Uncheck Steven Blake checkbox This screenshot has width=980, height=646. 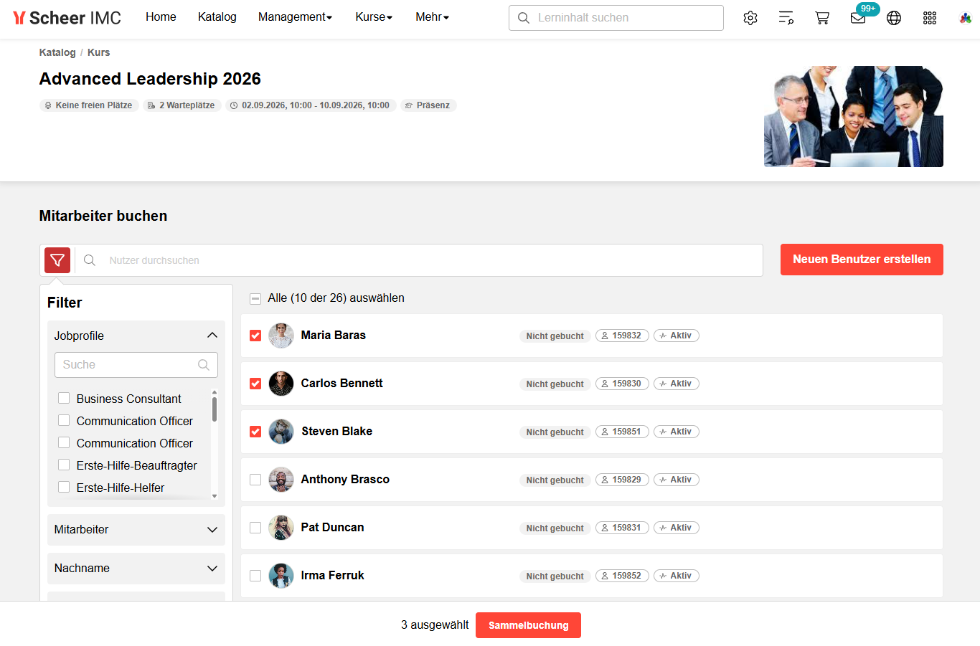pyautogui.click(x=255, y=432)
